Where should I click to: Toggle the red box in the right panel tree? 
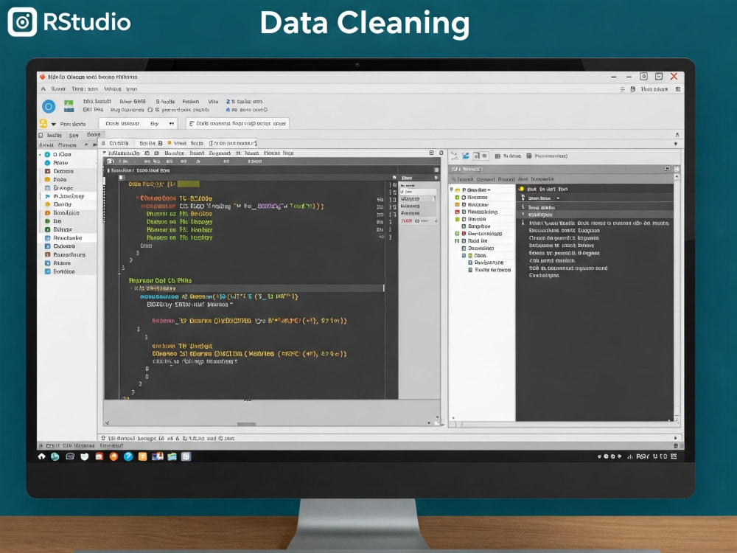pyautogui.click(x=457, y=212)
